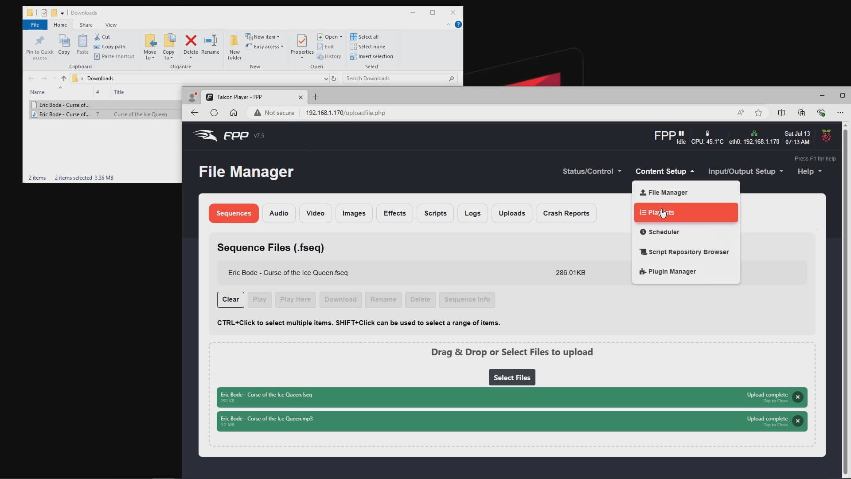
Task: Open the New item dropdown
Action: (263, 37)
